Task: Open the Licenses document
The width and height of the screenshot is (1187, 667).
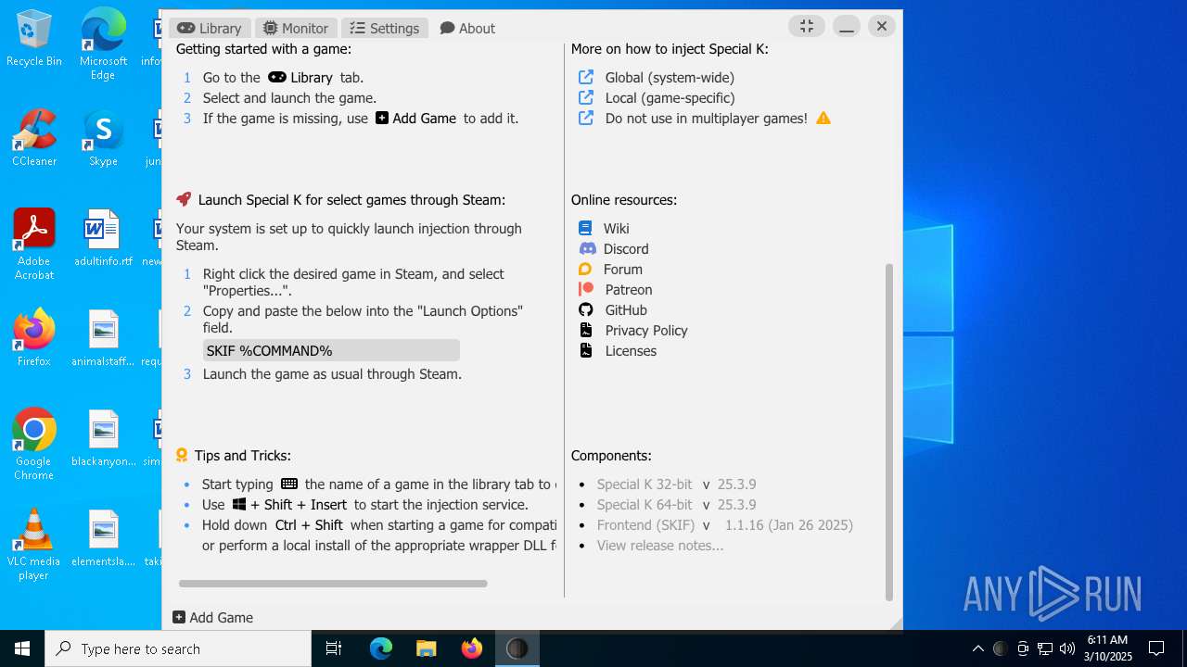Action: [x=631, y=351]
